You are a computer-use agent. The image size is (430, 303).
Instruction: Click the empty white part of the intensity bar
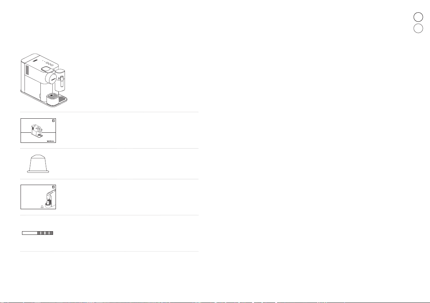tap(30, 233)
